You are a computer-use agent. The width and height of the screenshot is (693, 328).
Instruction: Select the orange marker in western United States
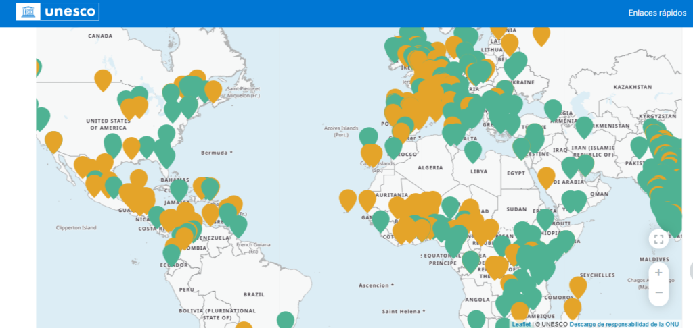coord(53,141)
